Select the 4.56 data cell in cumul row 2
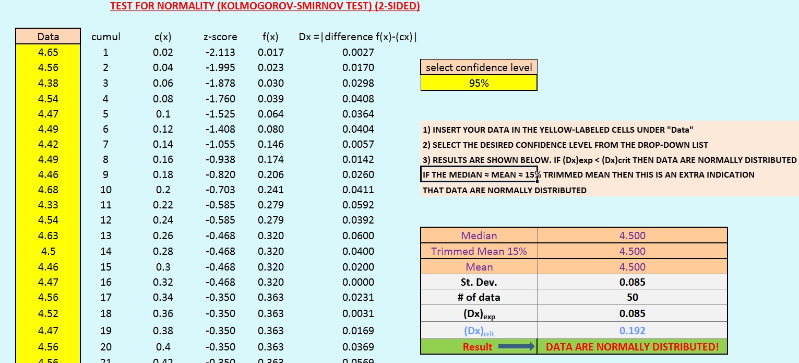 [x=48, y=67]
